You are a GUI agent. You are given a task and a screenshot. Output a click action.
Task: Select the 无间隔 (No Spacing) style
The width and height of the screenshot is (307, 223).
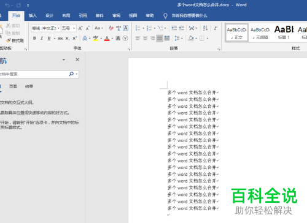point(260,32)
